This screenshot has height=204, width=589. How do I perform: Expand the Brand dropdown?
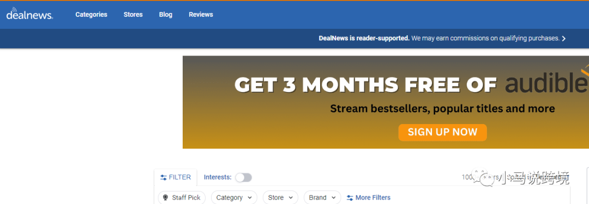coord(322,197)
